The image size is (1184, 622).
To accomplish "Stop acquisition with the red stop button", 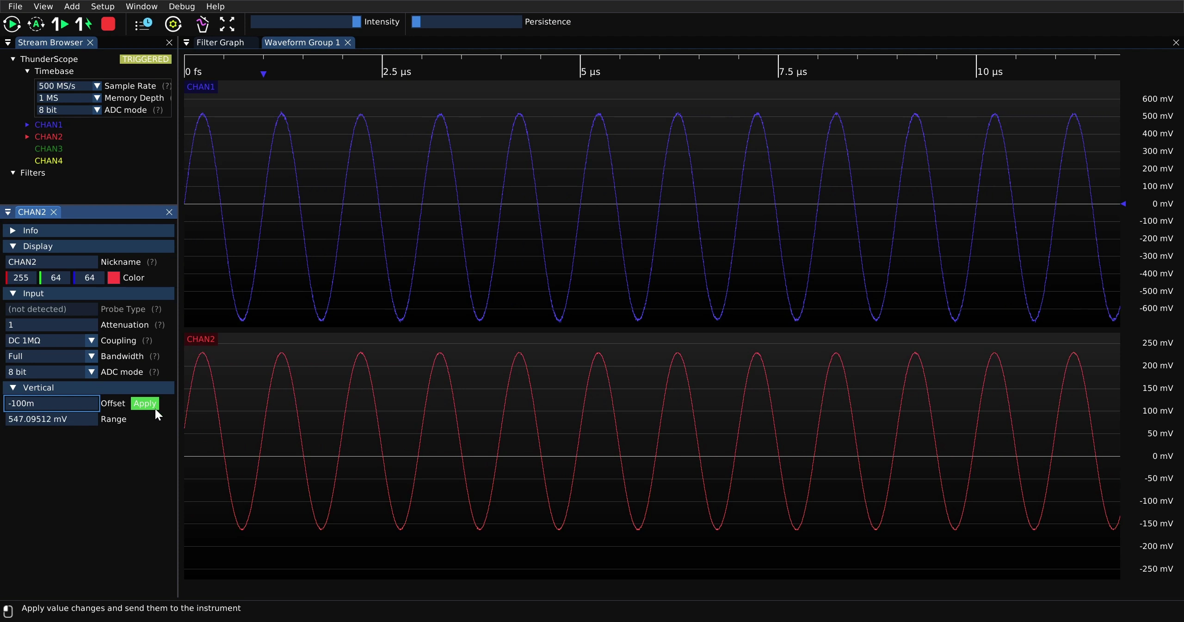I will (x=108, y=24).
